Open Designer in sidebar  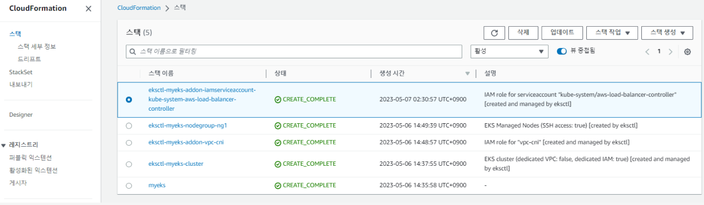(x=21, y=114)
